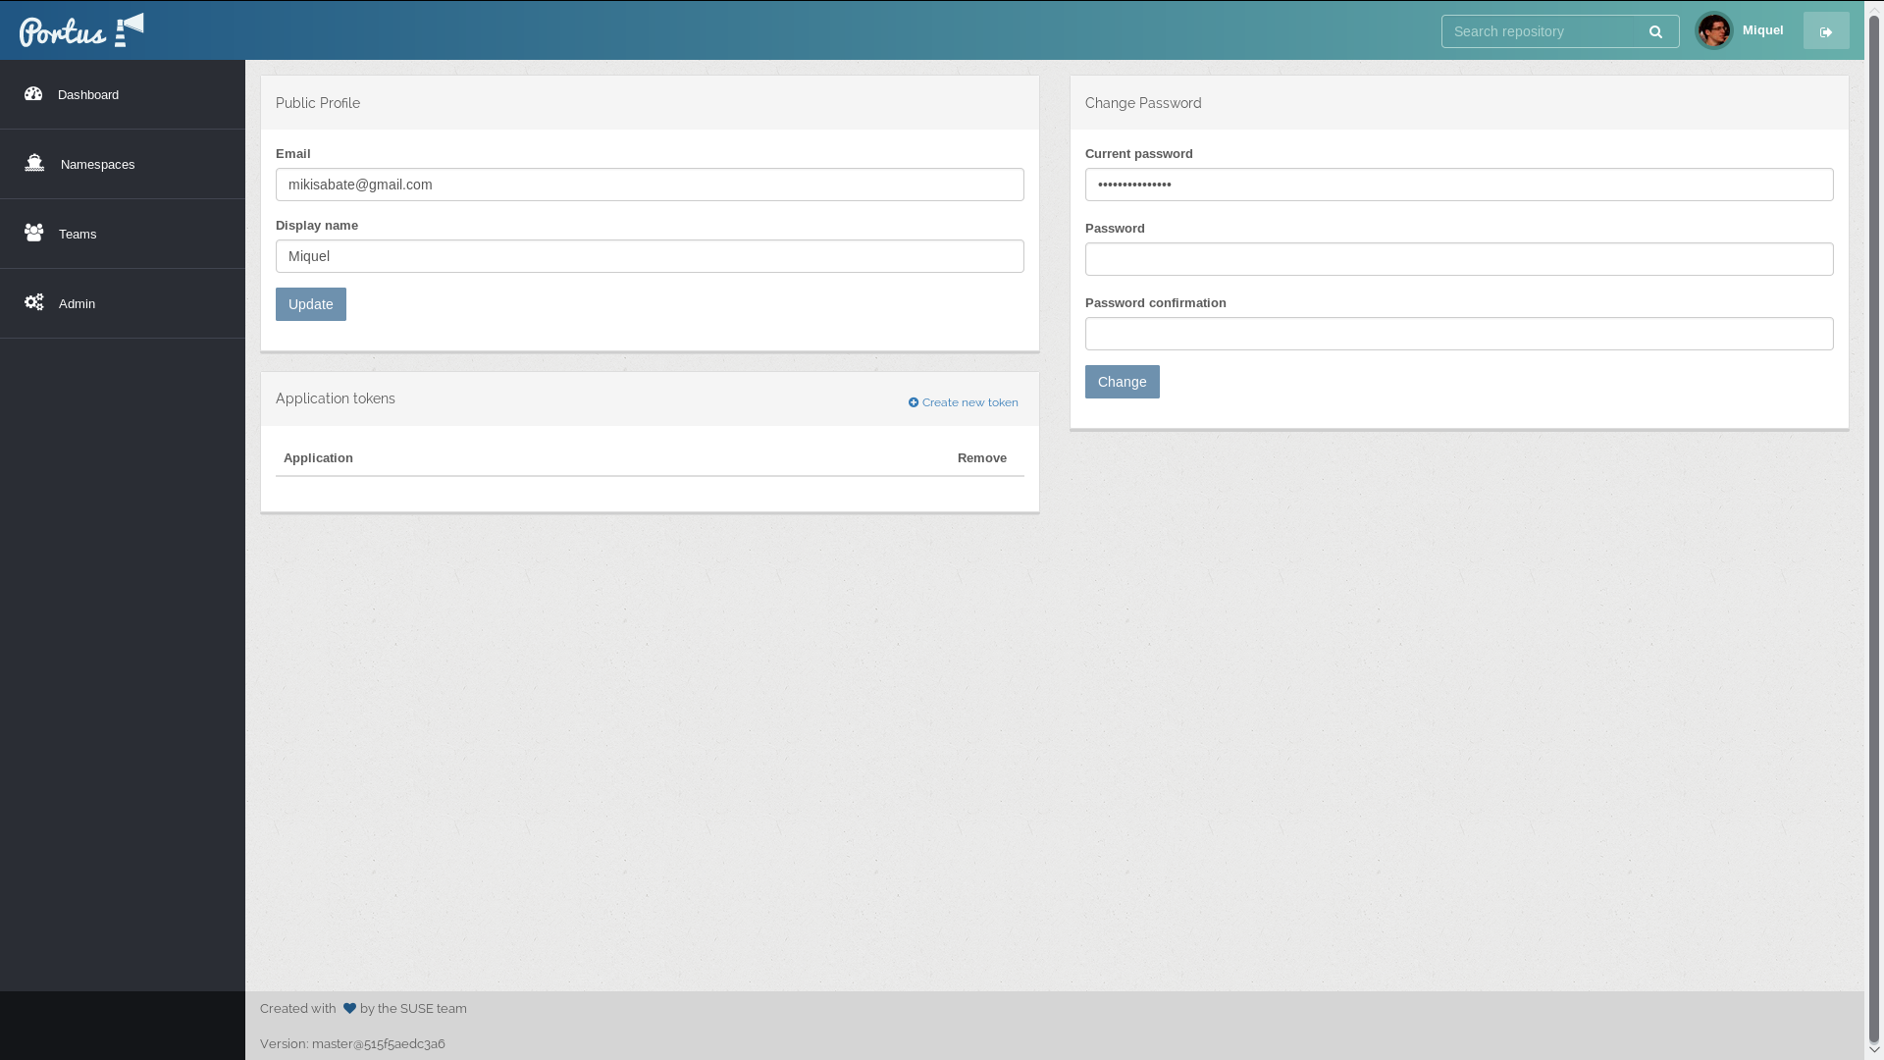Viewport: 1884px width, 1060px height.
Task: Click the Admin menu item
Action: tap(122, 303)
